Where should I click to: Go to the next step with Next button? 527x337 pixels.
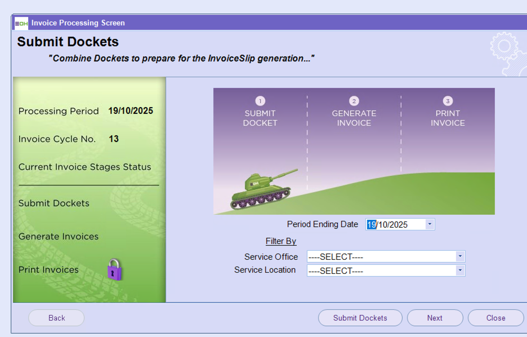point(435,318)
